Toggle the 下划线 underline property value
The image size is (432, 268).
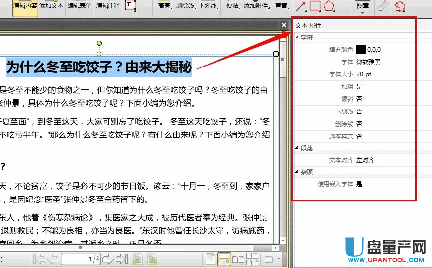coord(359,112)
